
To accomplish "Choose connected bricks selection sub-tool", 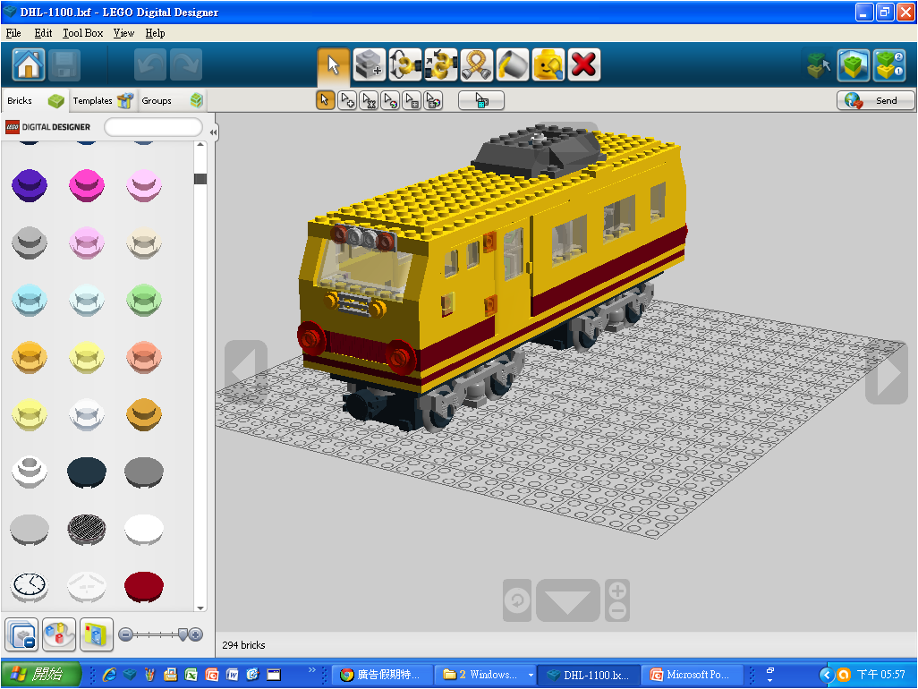I will 369,101.
